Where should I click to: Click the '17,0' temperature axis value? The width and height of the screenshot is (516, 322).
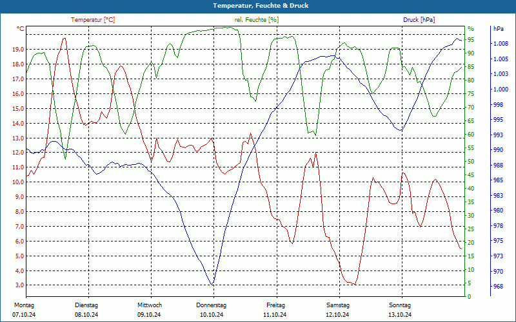point(18,79)
